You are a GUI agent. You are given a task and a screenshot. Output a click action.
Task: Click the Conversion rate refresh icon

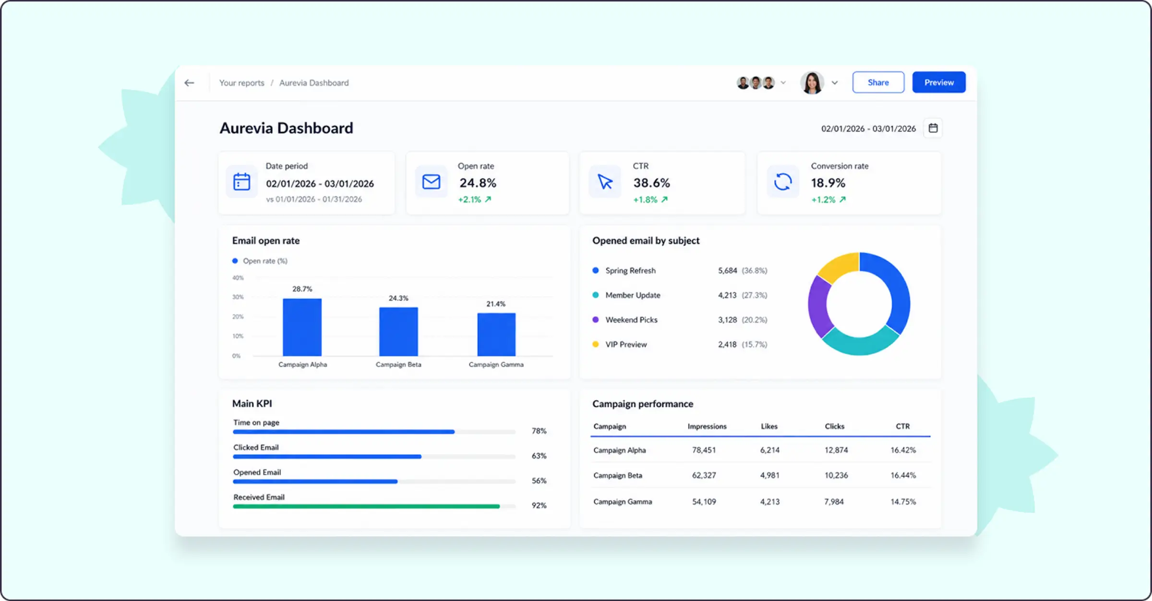(x=783, y=182)
